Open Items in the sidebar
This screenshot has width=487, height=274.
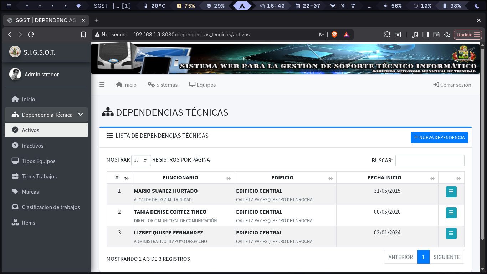click(x=46, y=223)
